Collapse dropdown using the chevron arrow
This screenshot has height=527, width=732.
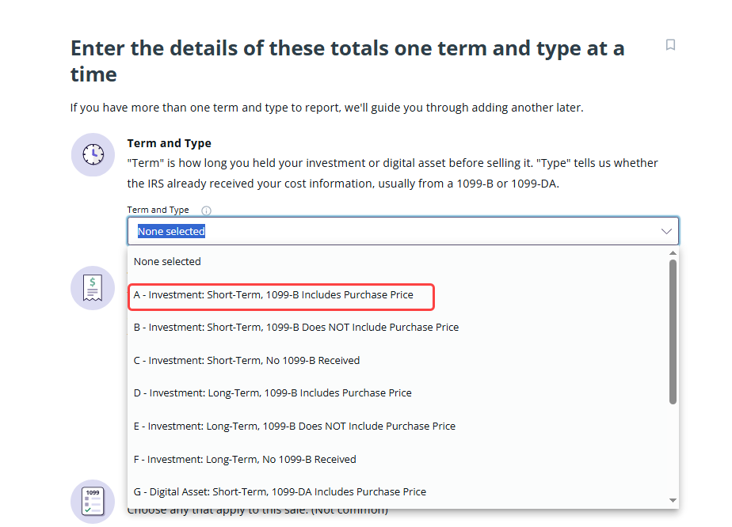click(x=666, y=231)
